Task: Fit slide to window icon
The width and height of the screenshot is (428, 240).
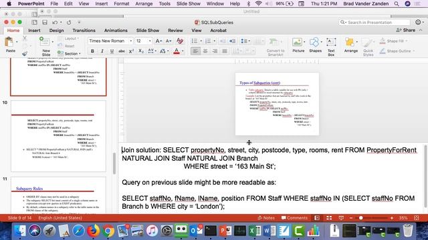Action: (x=417, y=218)
